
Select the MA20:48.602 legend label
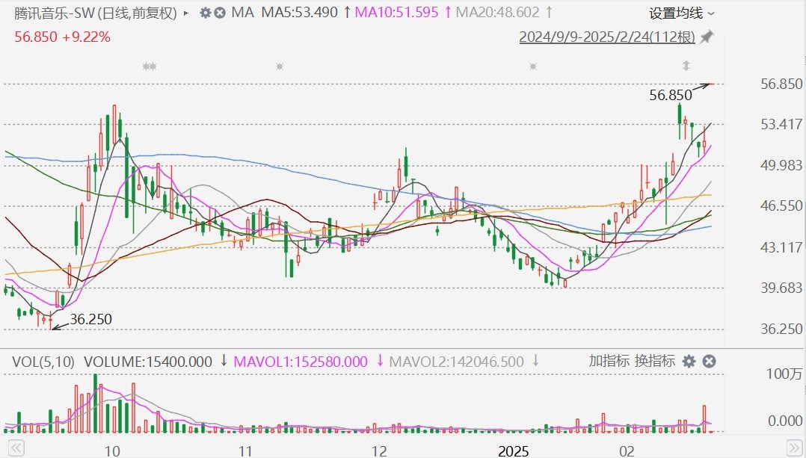click(496, 13)
